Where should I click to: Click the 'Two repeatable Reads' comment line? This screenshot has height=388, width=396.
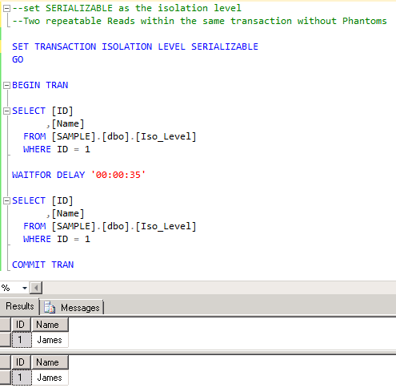[x=199, y=21]
